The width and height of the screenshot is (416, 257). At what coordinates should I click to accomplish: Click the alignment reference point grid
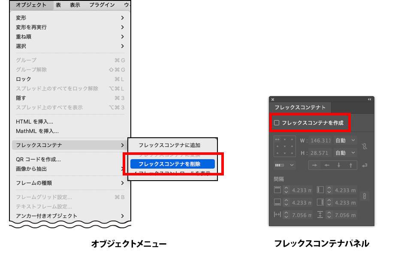tap(283, 146)
